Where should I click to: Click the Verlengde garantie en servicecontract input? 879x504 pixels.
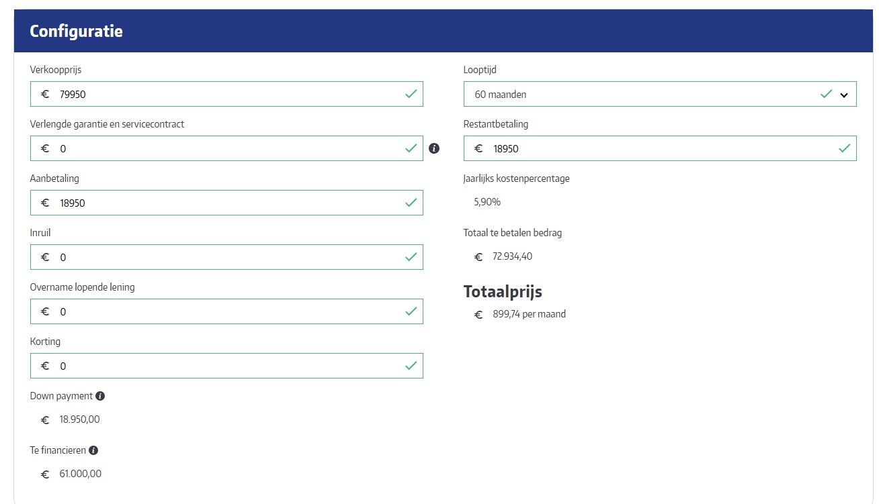tap(222, 148)
